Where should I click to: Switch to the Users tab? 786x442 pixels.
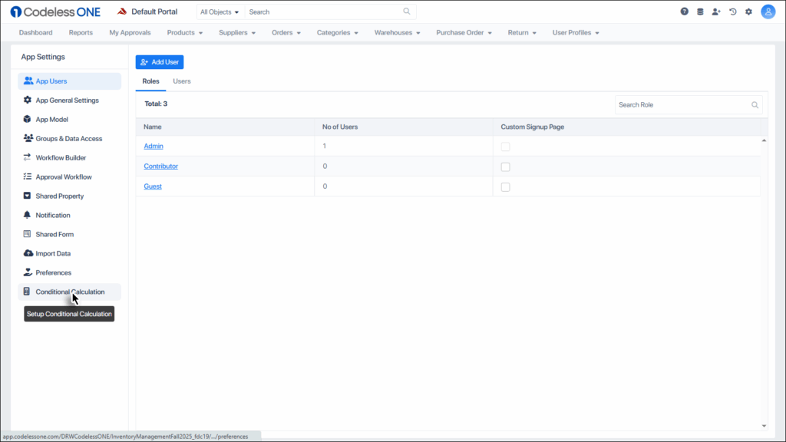coord(181,81)
